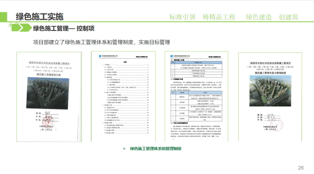
Task: Click the caption 绿色施工管理体系和管理制度
Action: [x=156, y=149]
